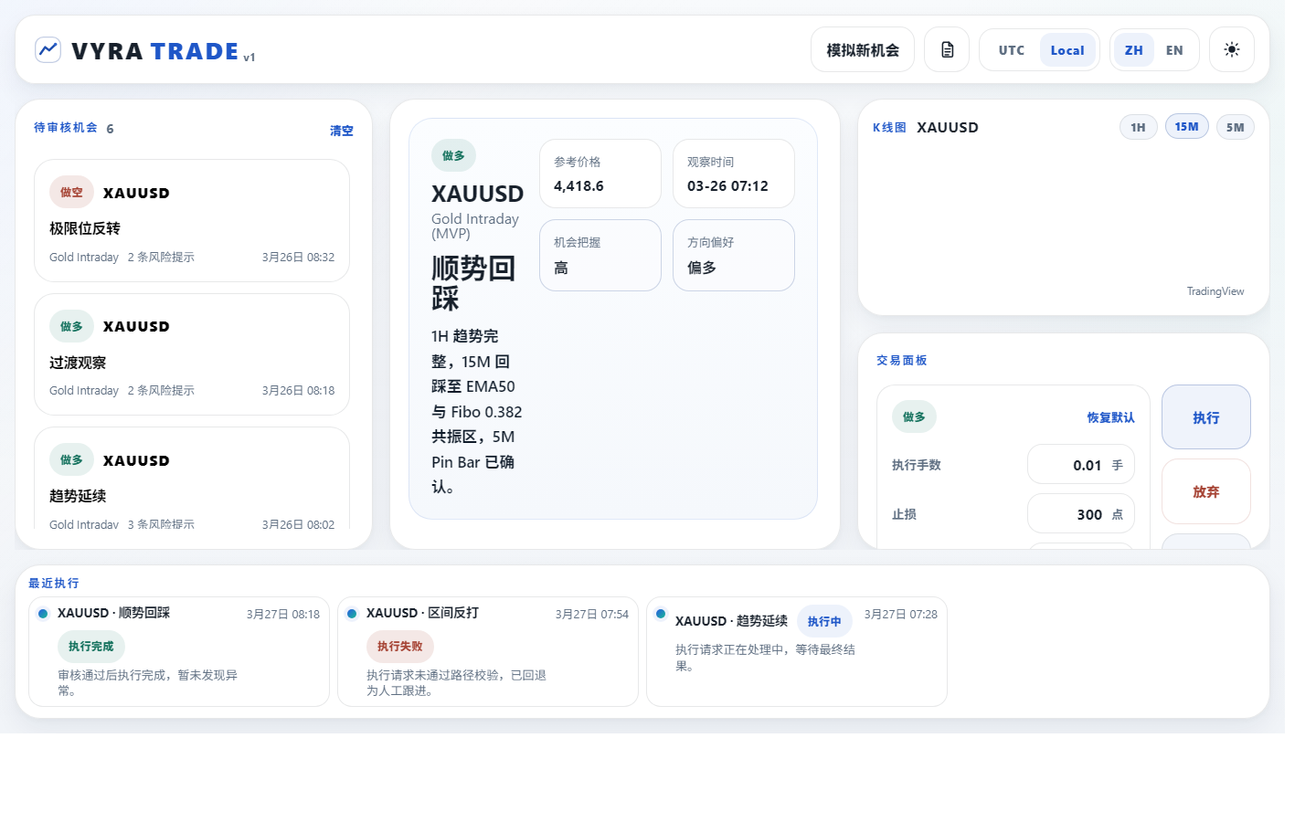Select the 过渡观察 opportunity card
Viewport: 1316px width, 822px height.
[x=191, y=354]
